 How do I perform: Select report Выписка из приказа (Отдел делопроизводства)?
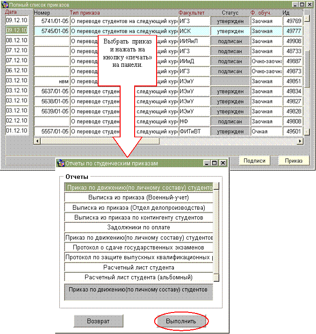[138, 207]
